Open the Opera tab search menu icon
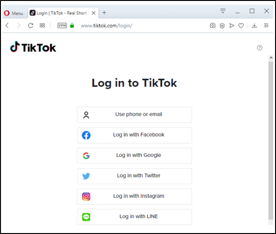The image size is (276, 234). tap(223, 11)
